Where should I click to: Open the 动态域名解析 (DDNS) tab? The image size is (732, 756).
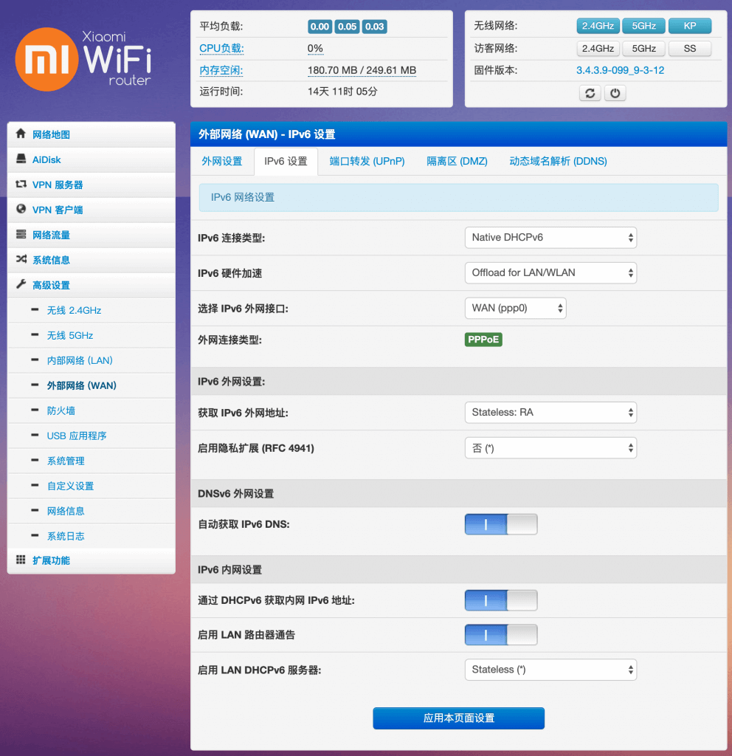point(558,161)
